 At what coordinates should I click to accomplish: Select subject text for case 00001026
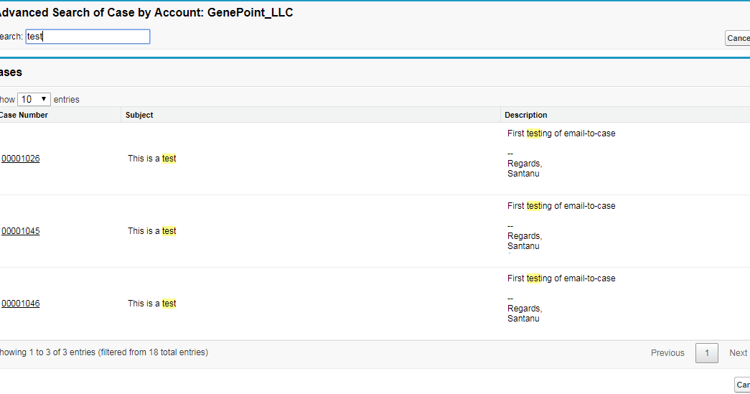point(152,159)
